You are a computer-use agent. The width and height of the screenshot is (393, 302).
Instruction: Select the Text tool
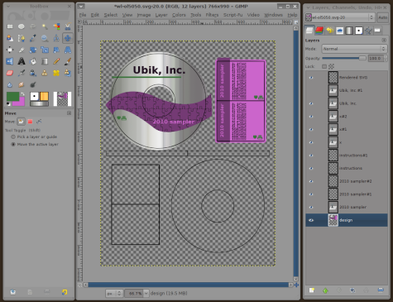(22, 61)
